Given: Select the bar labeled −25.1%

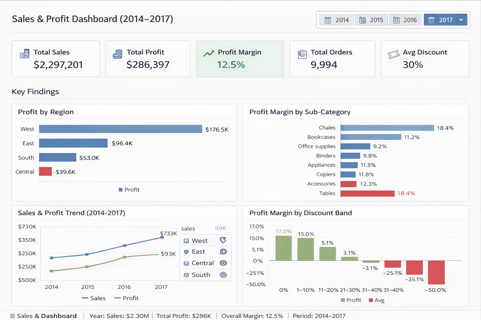Looking at the screenshot, I should pos(393,264).
